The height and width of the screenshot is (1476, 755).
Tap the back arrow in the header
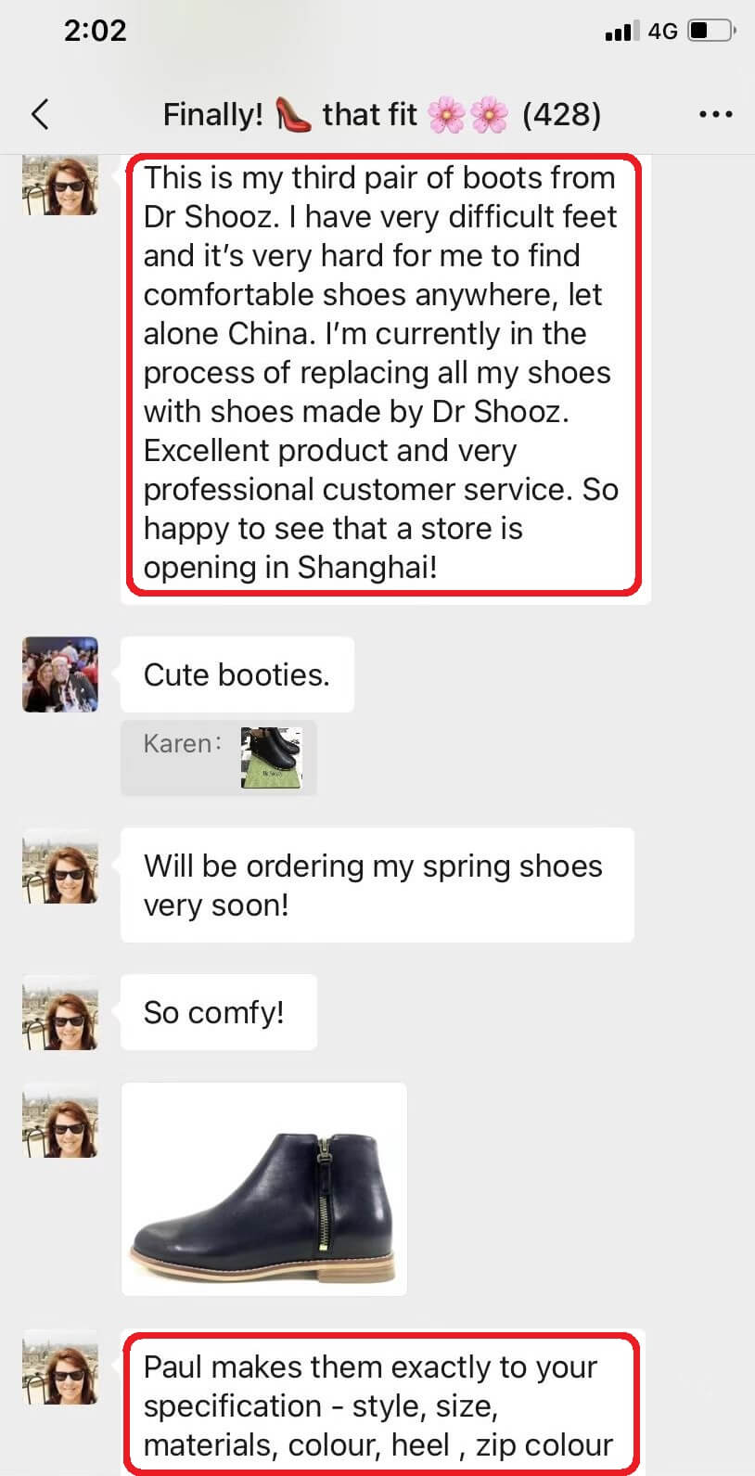(40, 114)
